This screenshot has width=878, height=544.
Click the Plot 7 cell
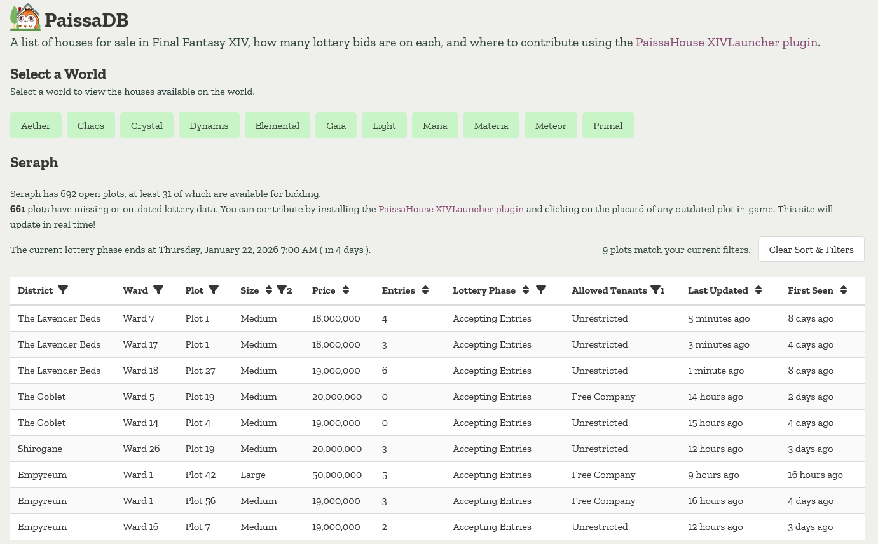point(198,527)
